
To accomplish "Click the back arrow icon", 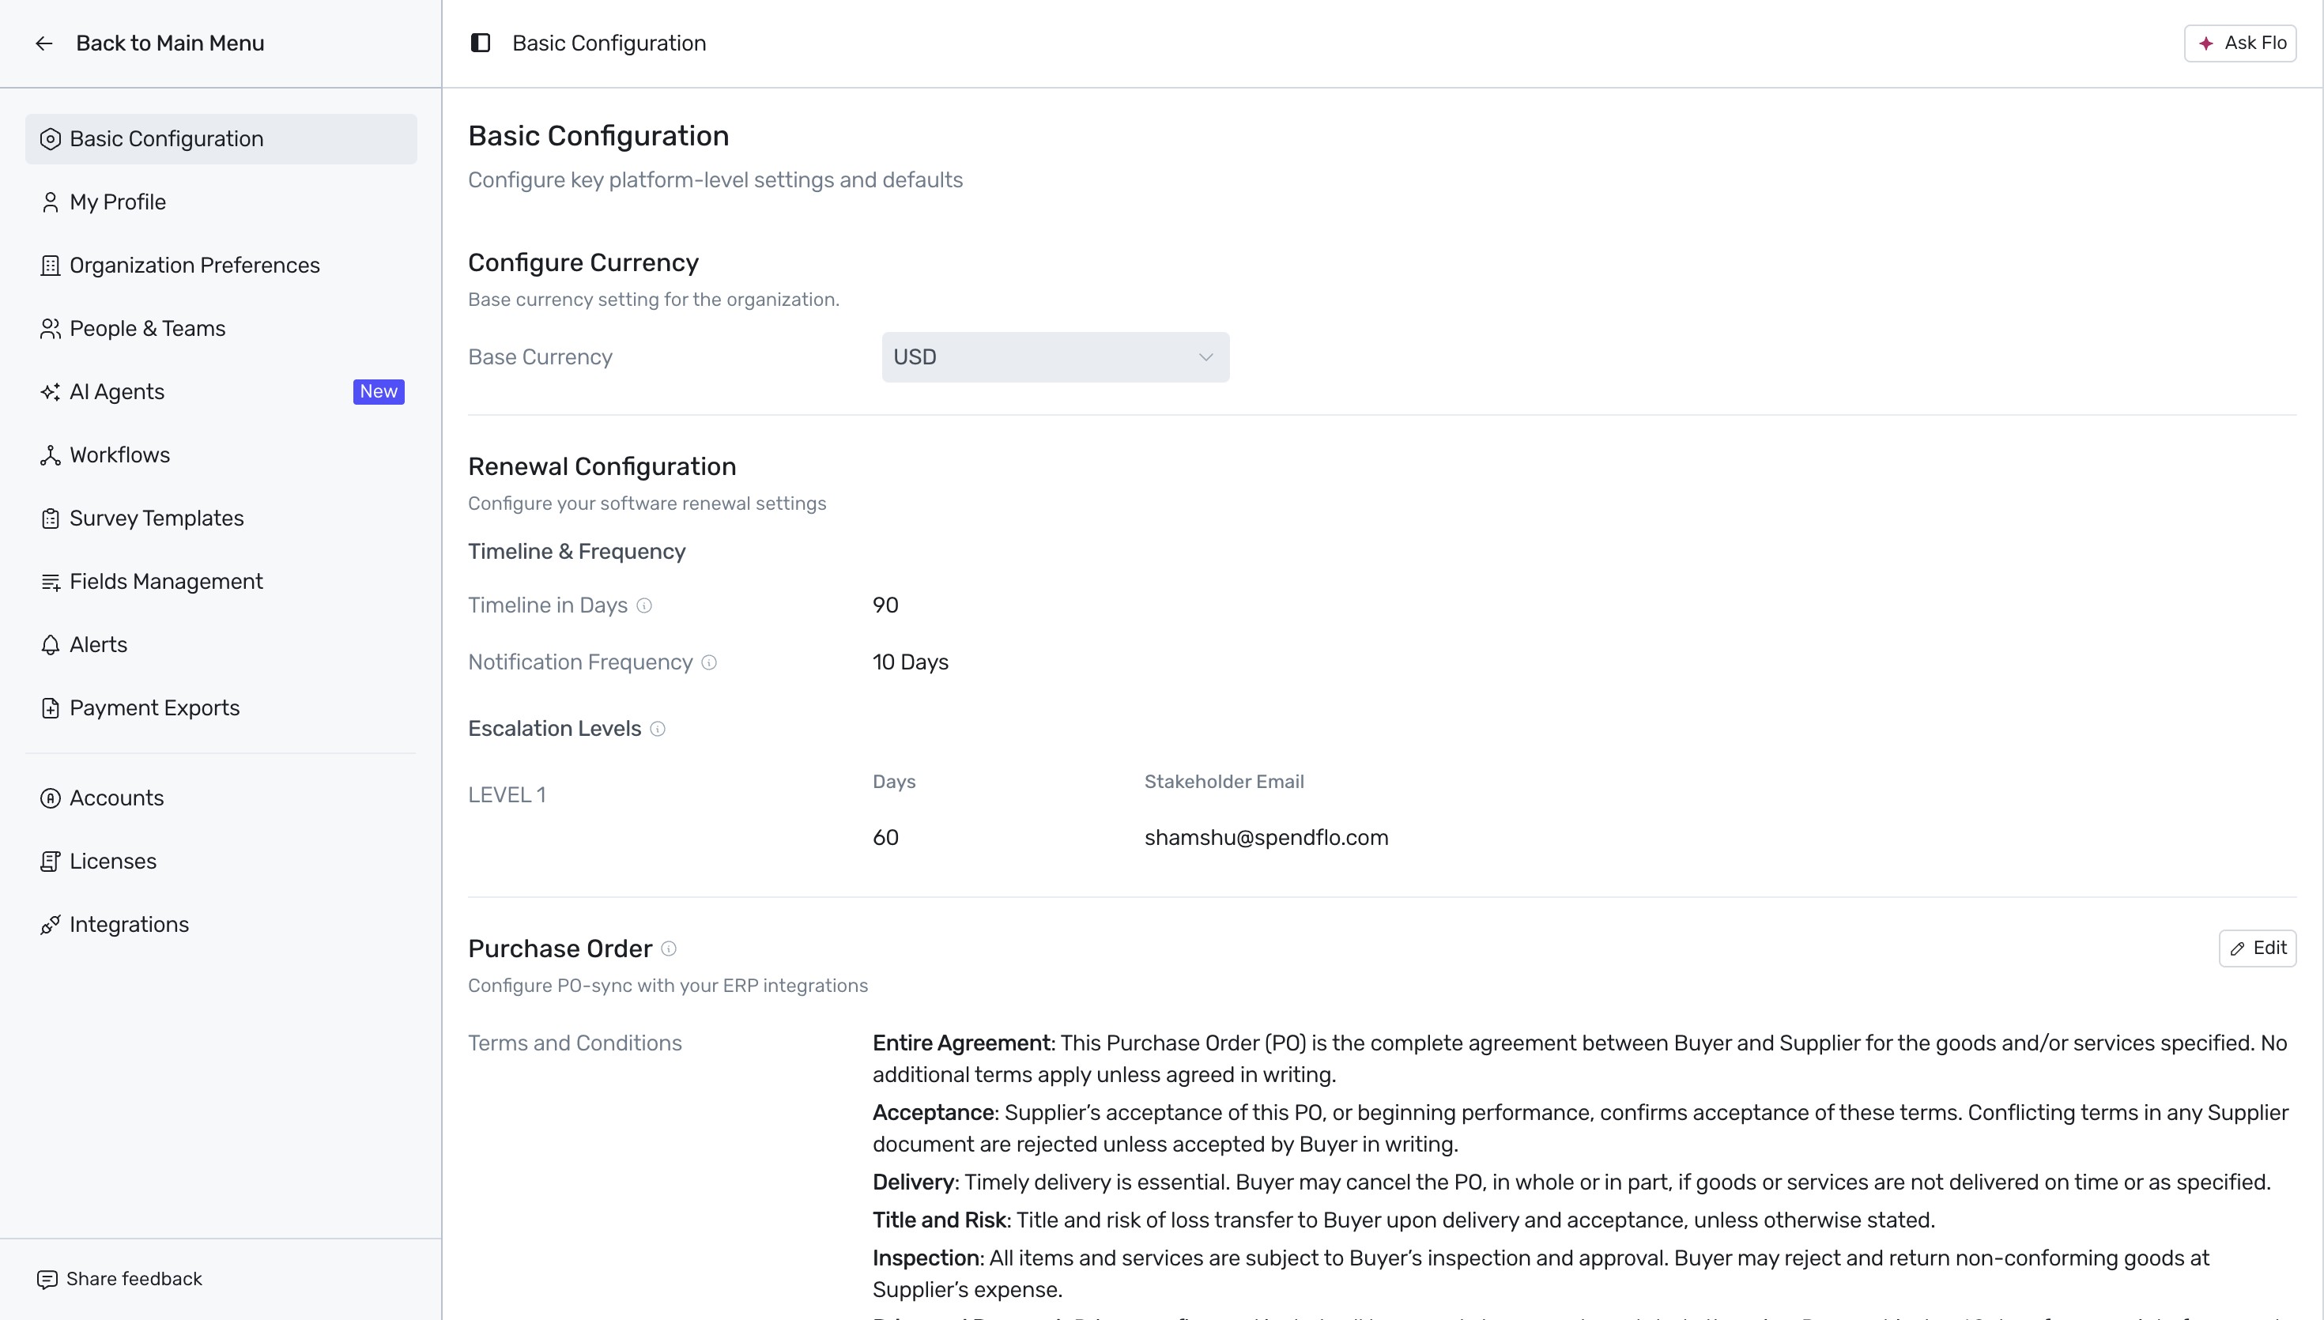I will click(43, 43).
